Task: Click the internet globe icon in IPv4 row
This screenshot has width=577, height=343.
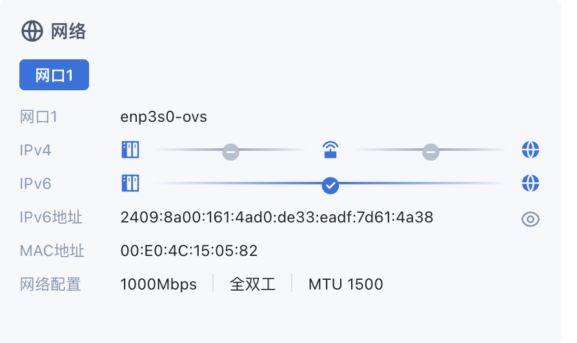Action: point(530,150)
